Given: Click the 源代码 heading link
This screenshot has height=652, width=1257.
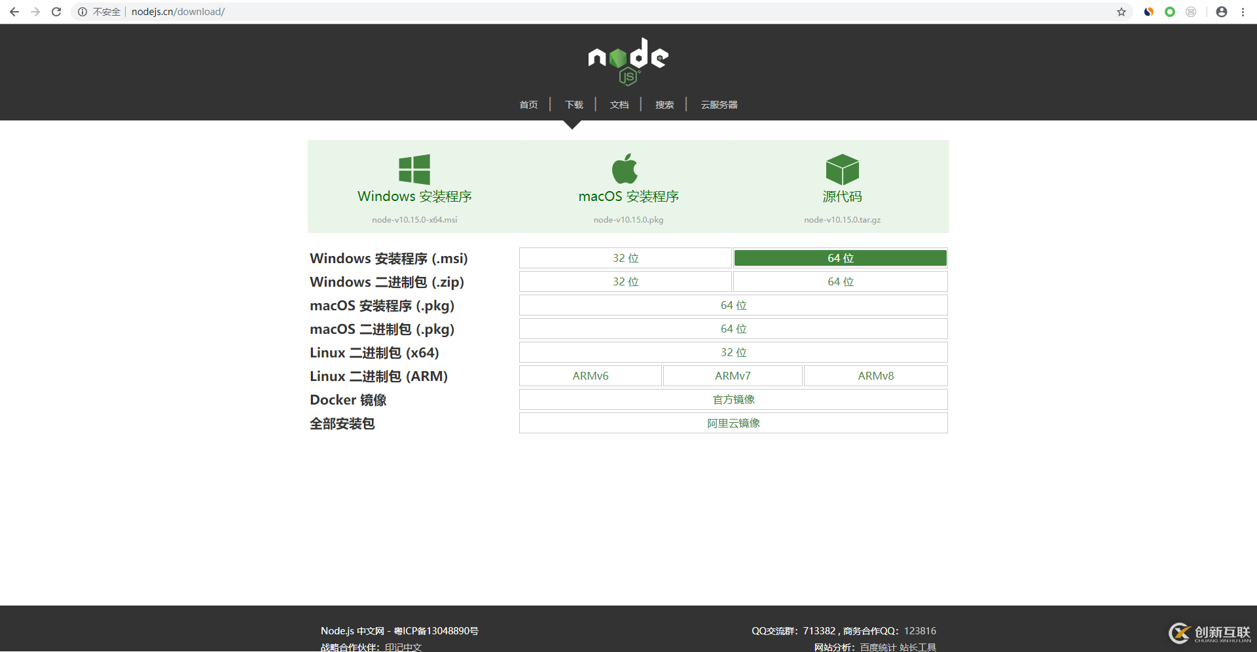Looking at the screenshot, I should [x=843, y=196].
